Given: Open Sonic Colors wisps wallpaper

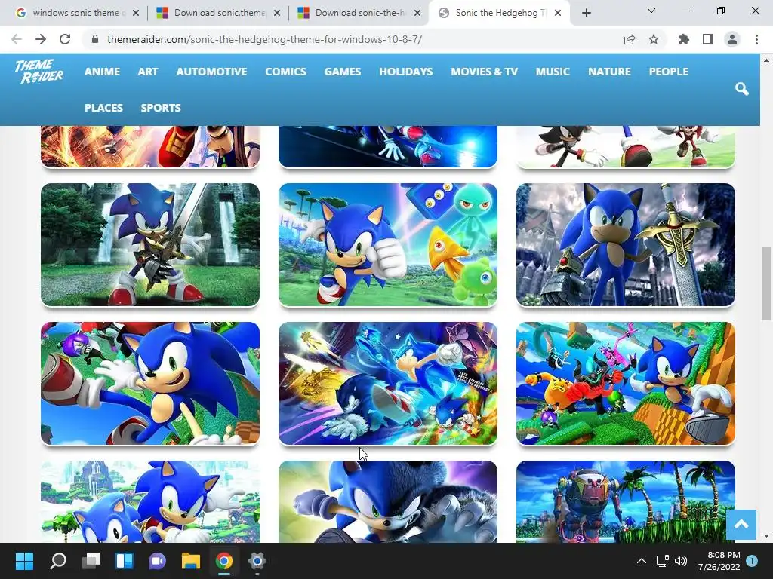Looking at the screenshot, I should point(388,245).
